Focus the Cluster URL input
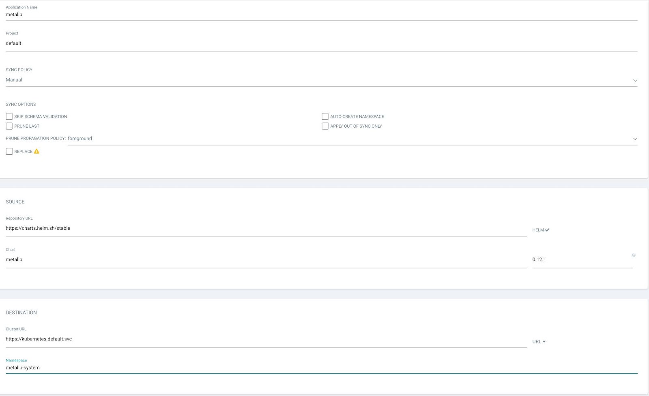 coord(266,339)
